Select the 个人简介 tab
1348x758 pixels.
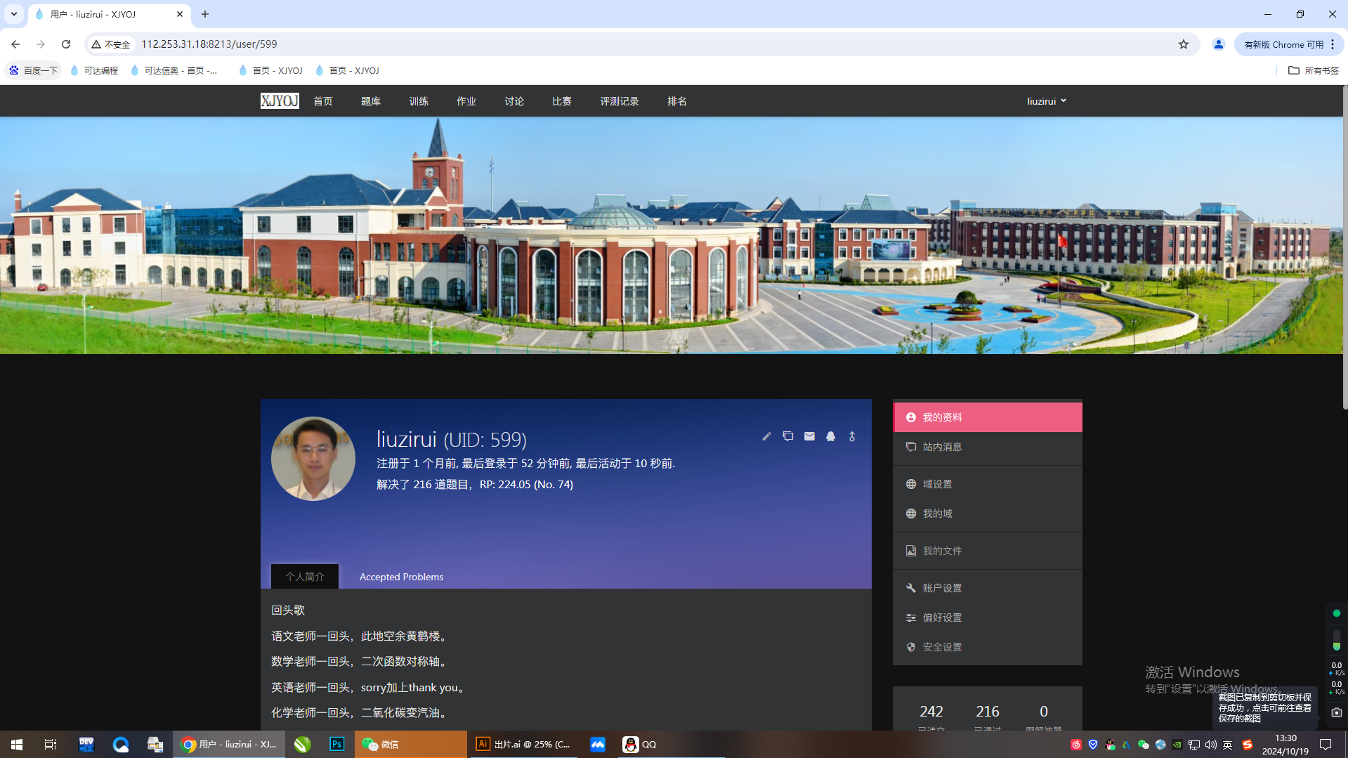[x=305, y=577]
